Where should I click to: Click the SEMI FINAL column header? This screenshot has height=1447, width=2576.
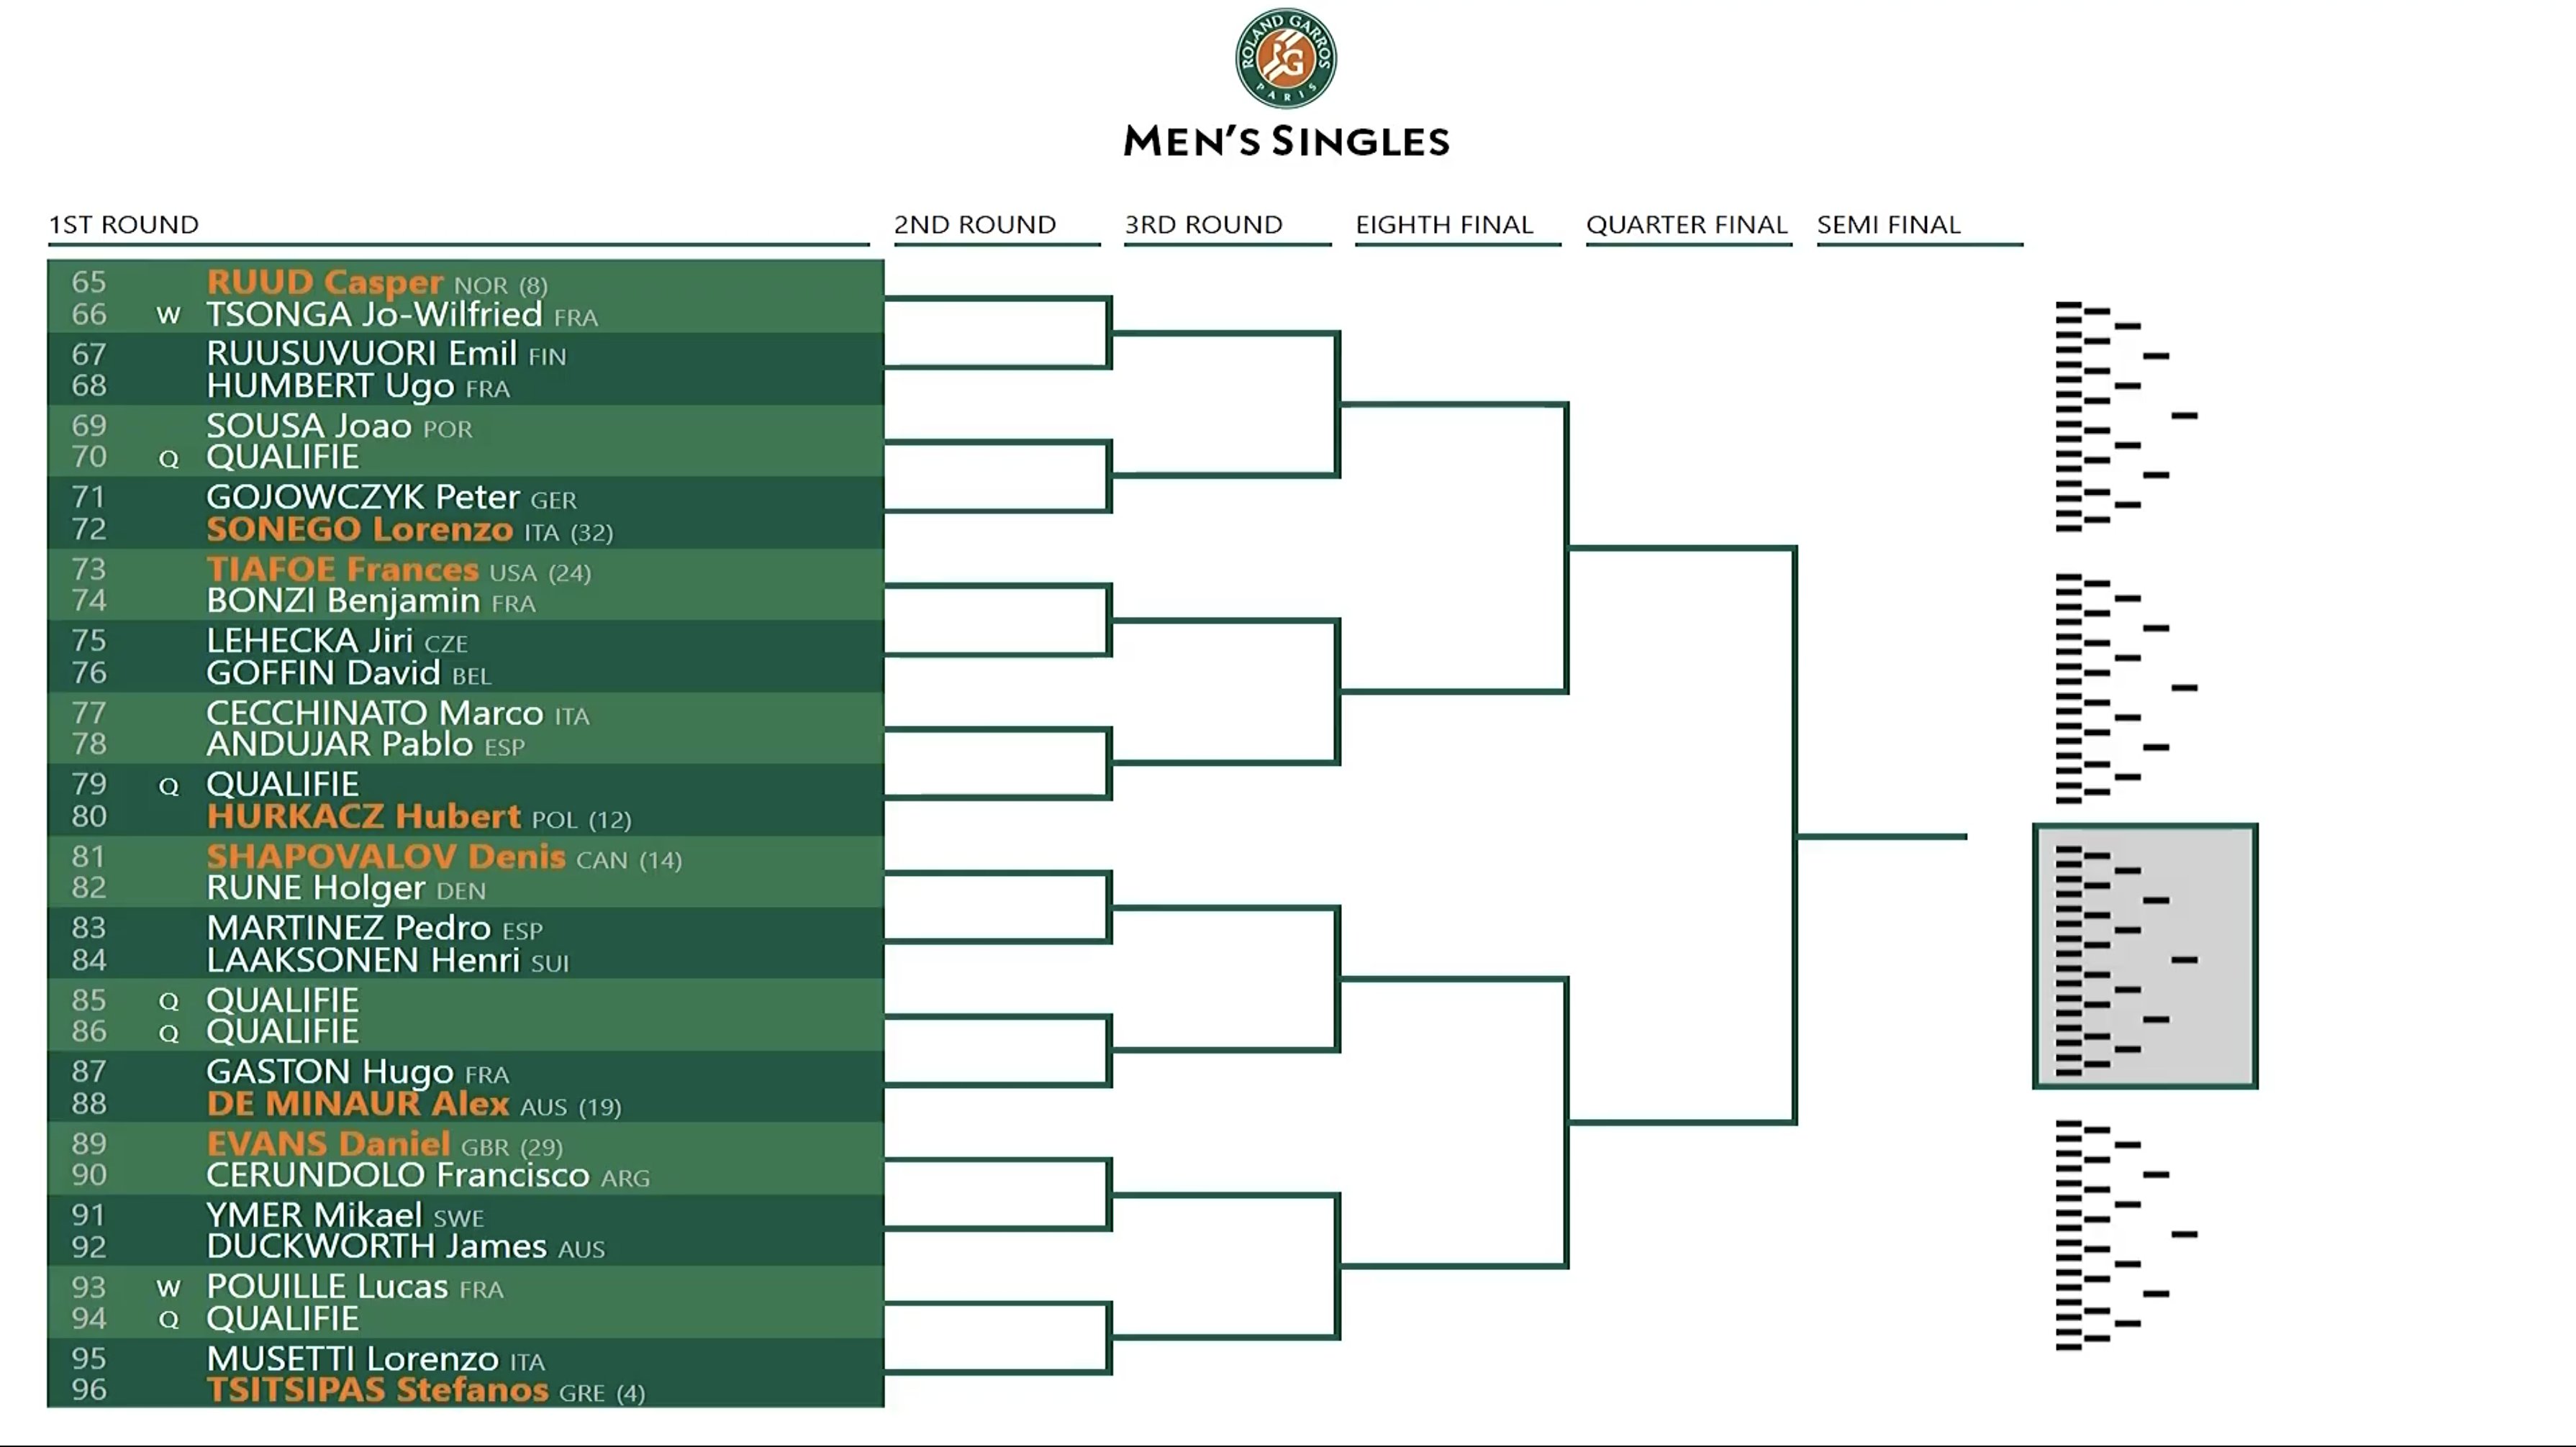1888,225
